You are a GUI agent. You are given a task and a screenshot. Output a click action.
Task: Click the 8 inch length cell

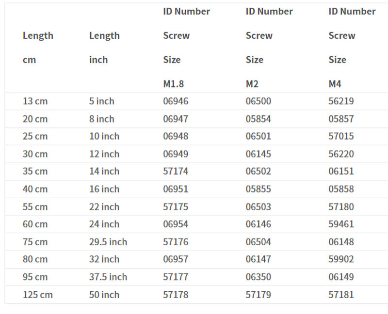(101, 119)
